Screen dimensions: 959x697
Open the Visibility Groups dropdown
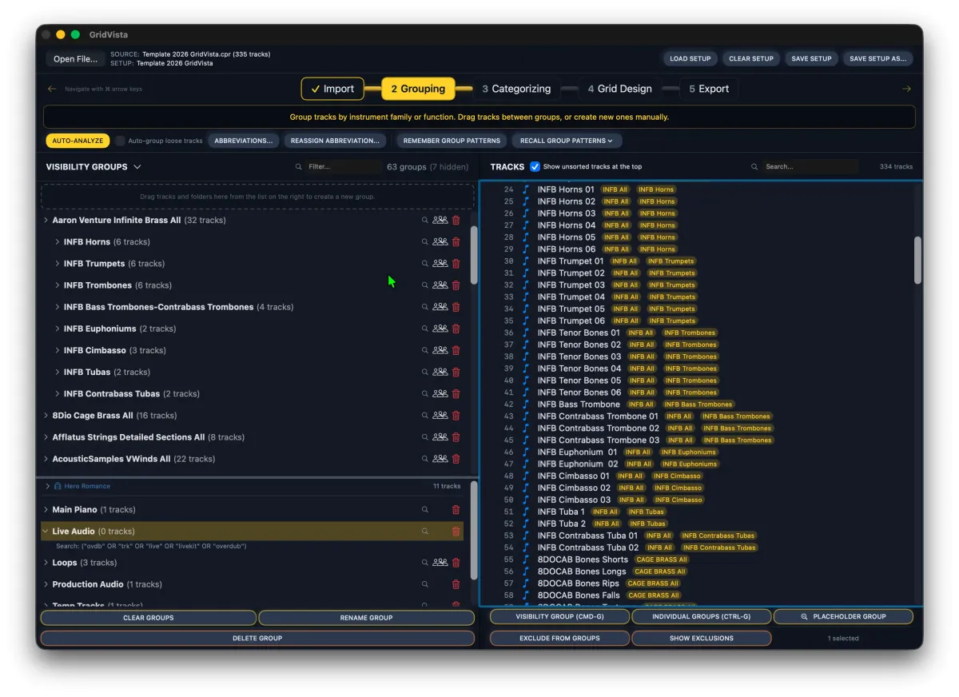tap(137, 167)
